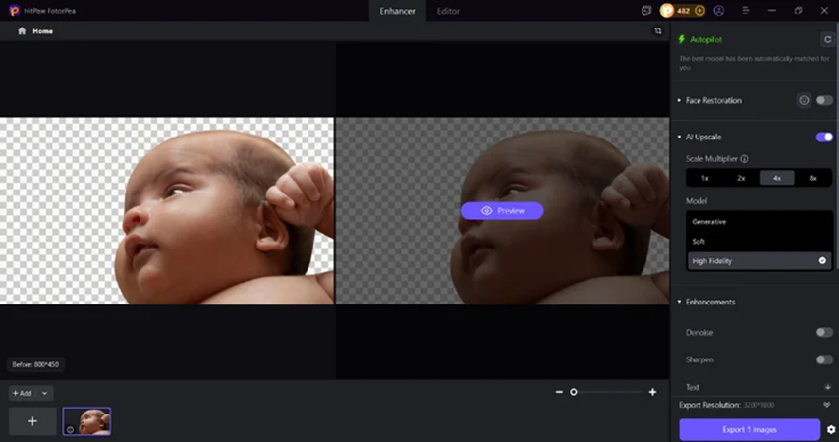The image size is (839, 442).
Task: Click the large plus add-image tile
Action: [32, 421]
